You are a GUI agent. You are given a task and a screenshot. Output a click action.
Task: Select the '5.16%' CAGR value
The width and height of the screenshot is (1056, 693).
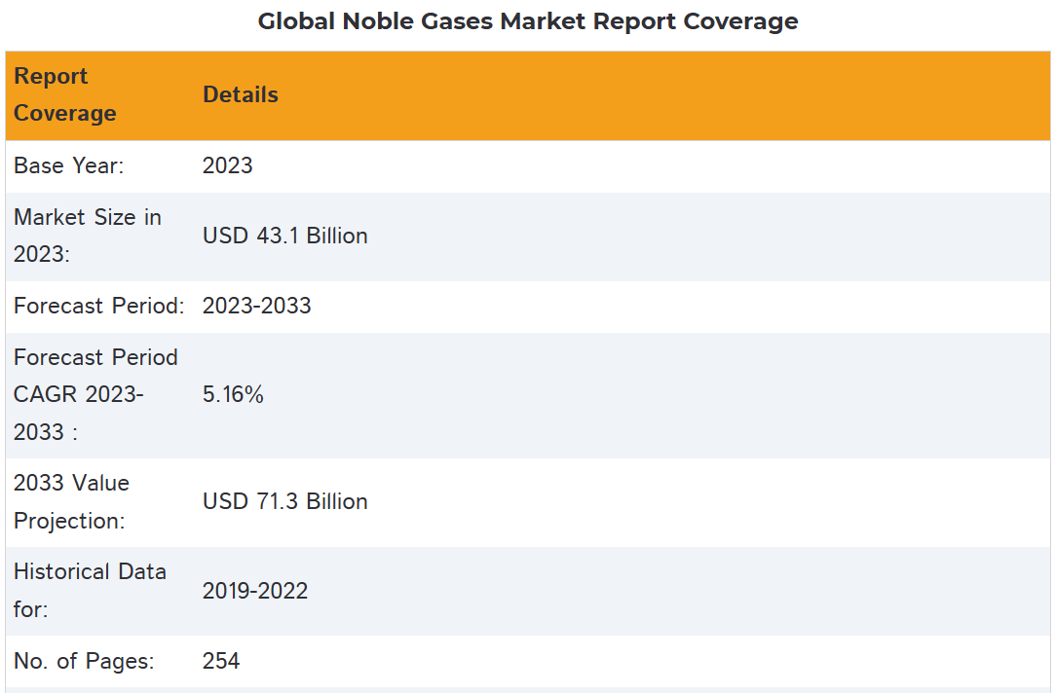(234, 395)
